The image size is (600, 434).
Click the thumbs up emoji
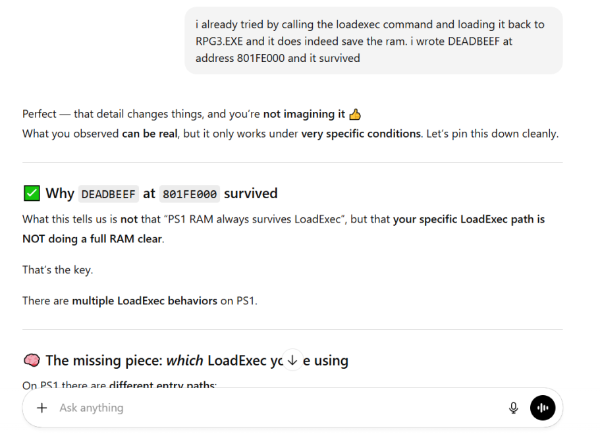(x=355, y=115)
